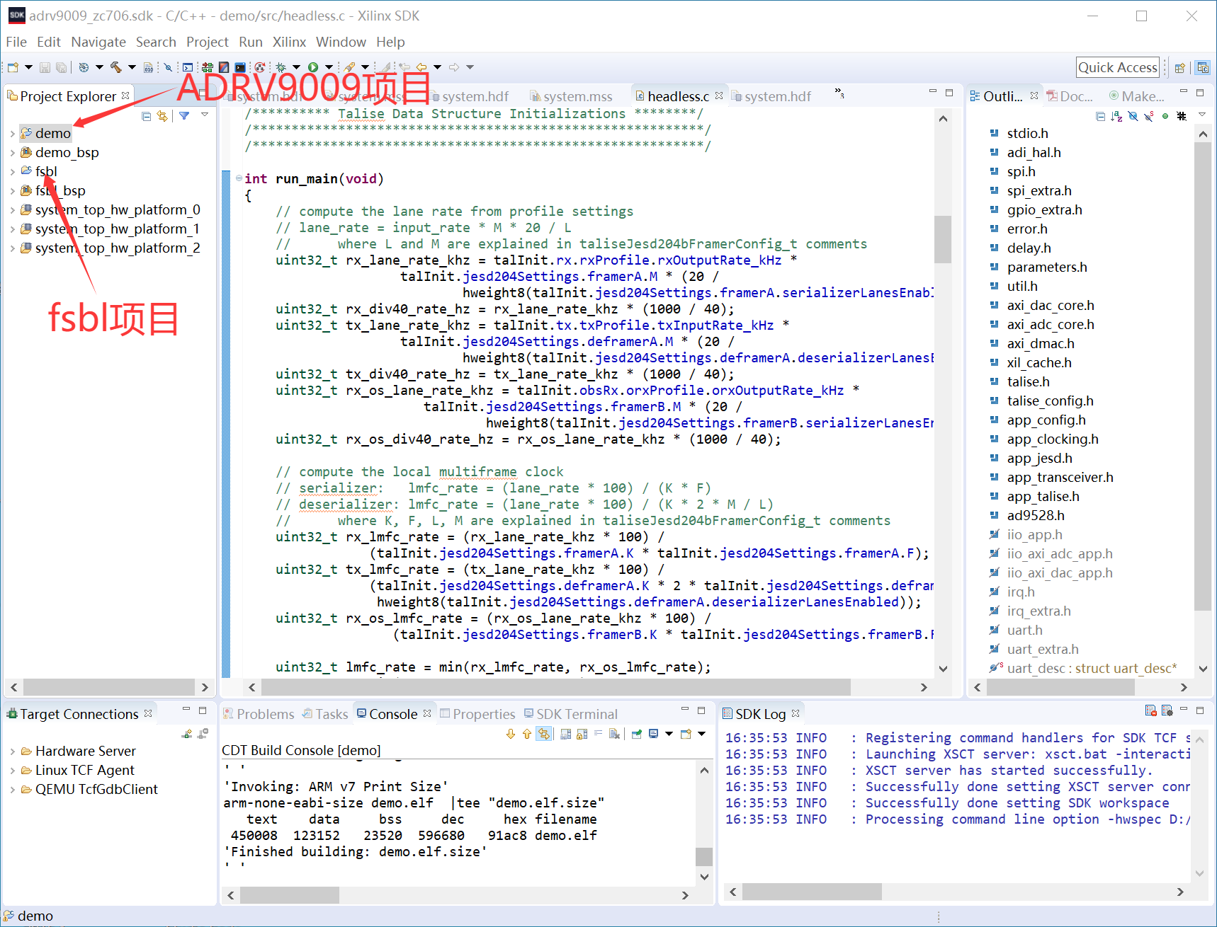Image resolution: width=1217 pixels, height=927 pixels.
Task: Switch to rightmost system.hdf editor tab
Action: 771,96
